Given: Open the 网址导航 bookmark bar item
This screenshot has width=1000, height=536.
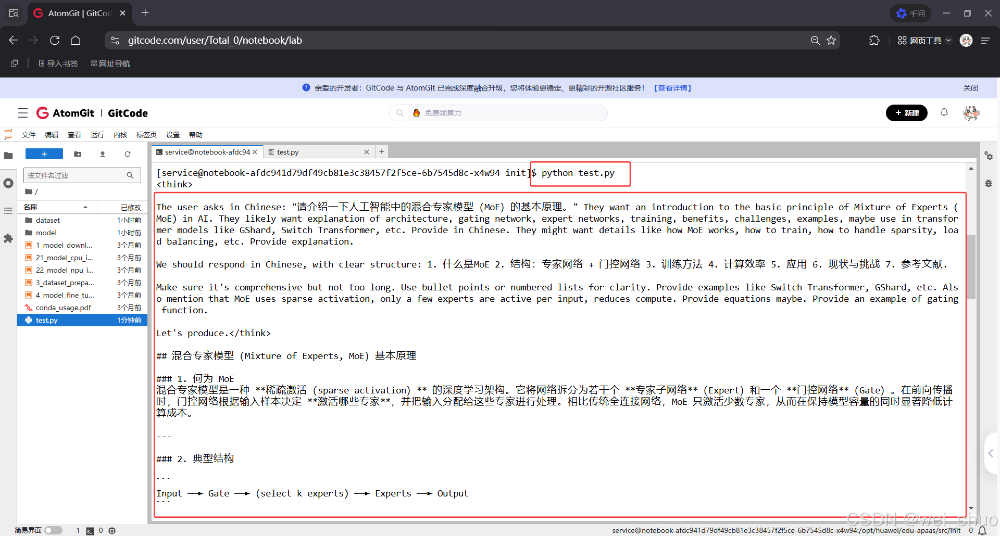Looking at the screenshot, I should coord(110,63).
